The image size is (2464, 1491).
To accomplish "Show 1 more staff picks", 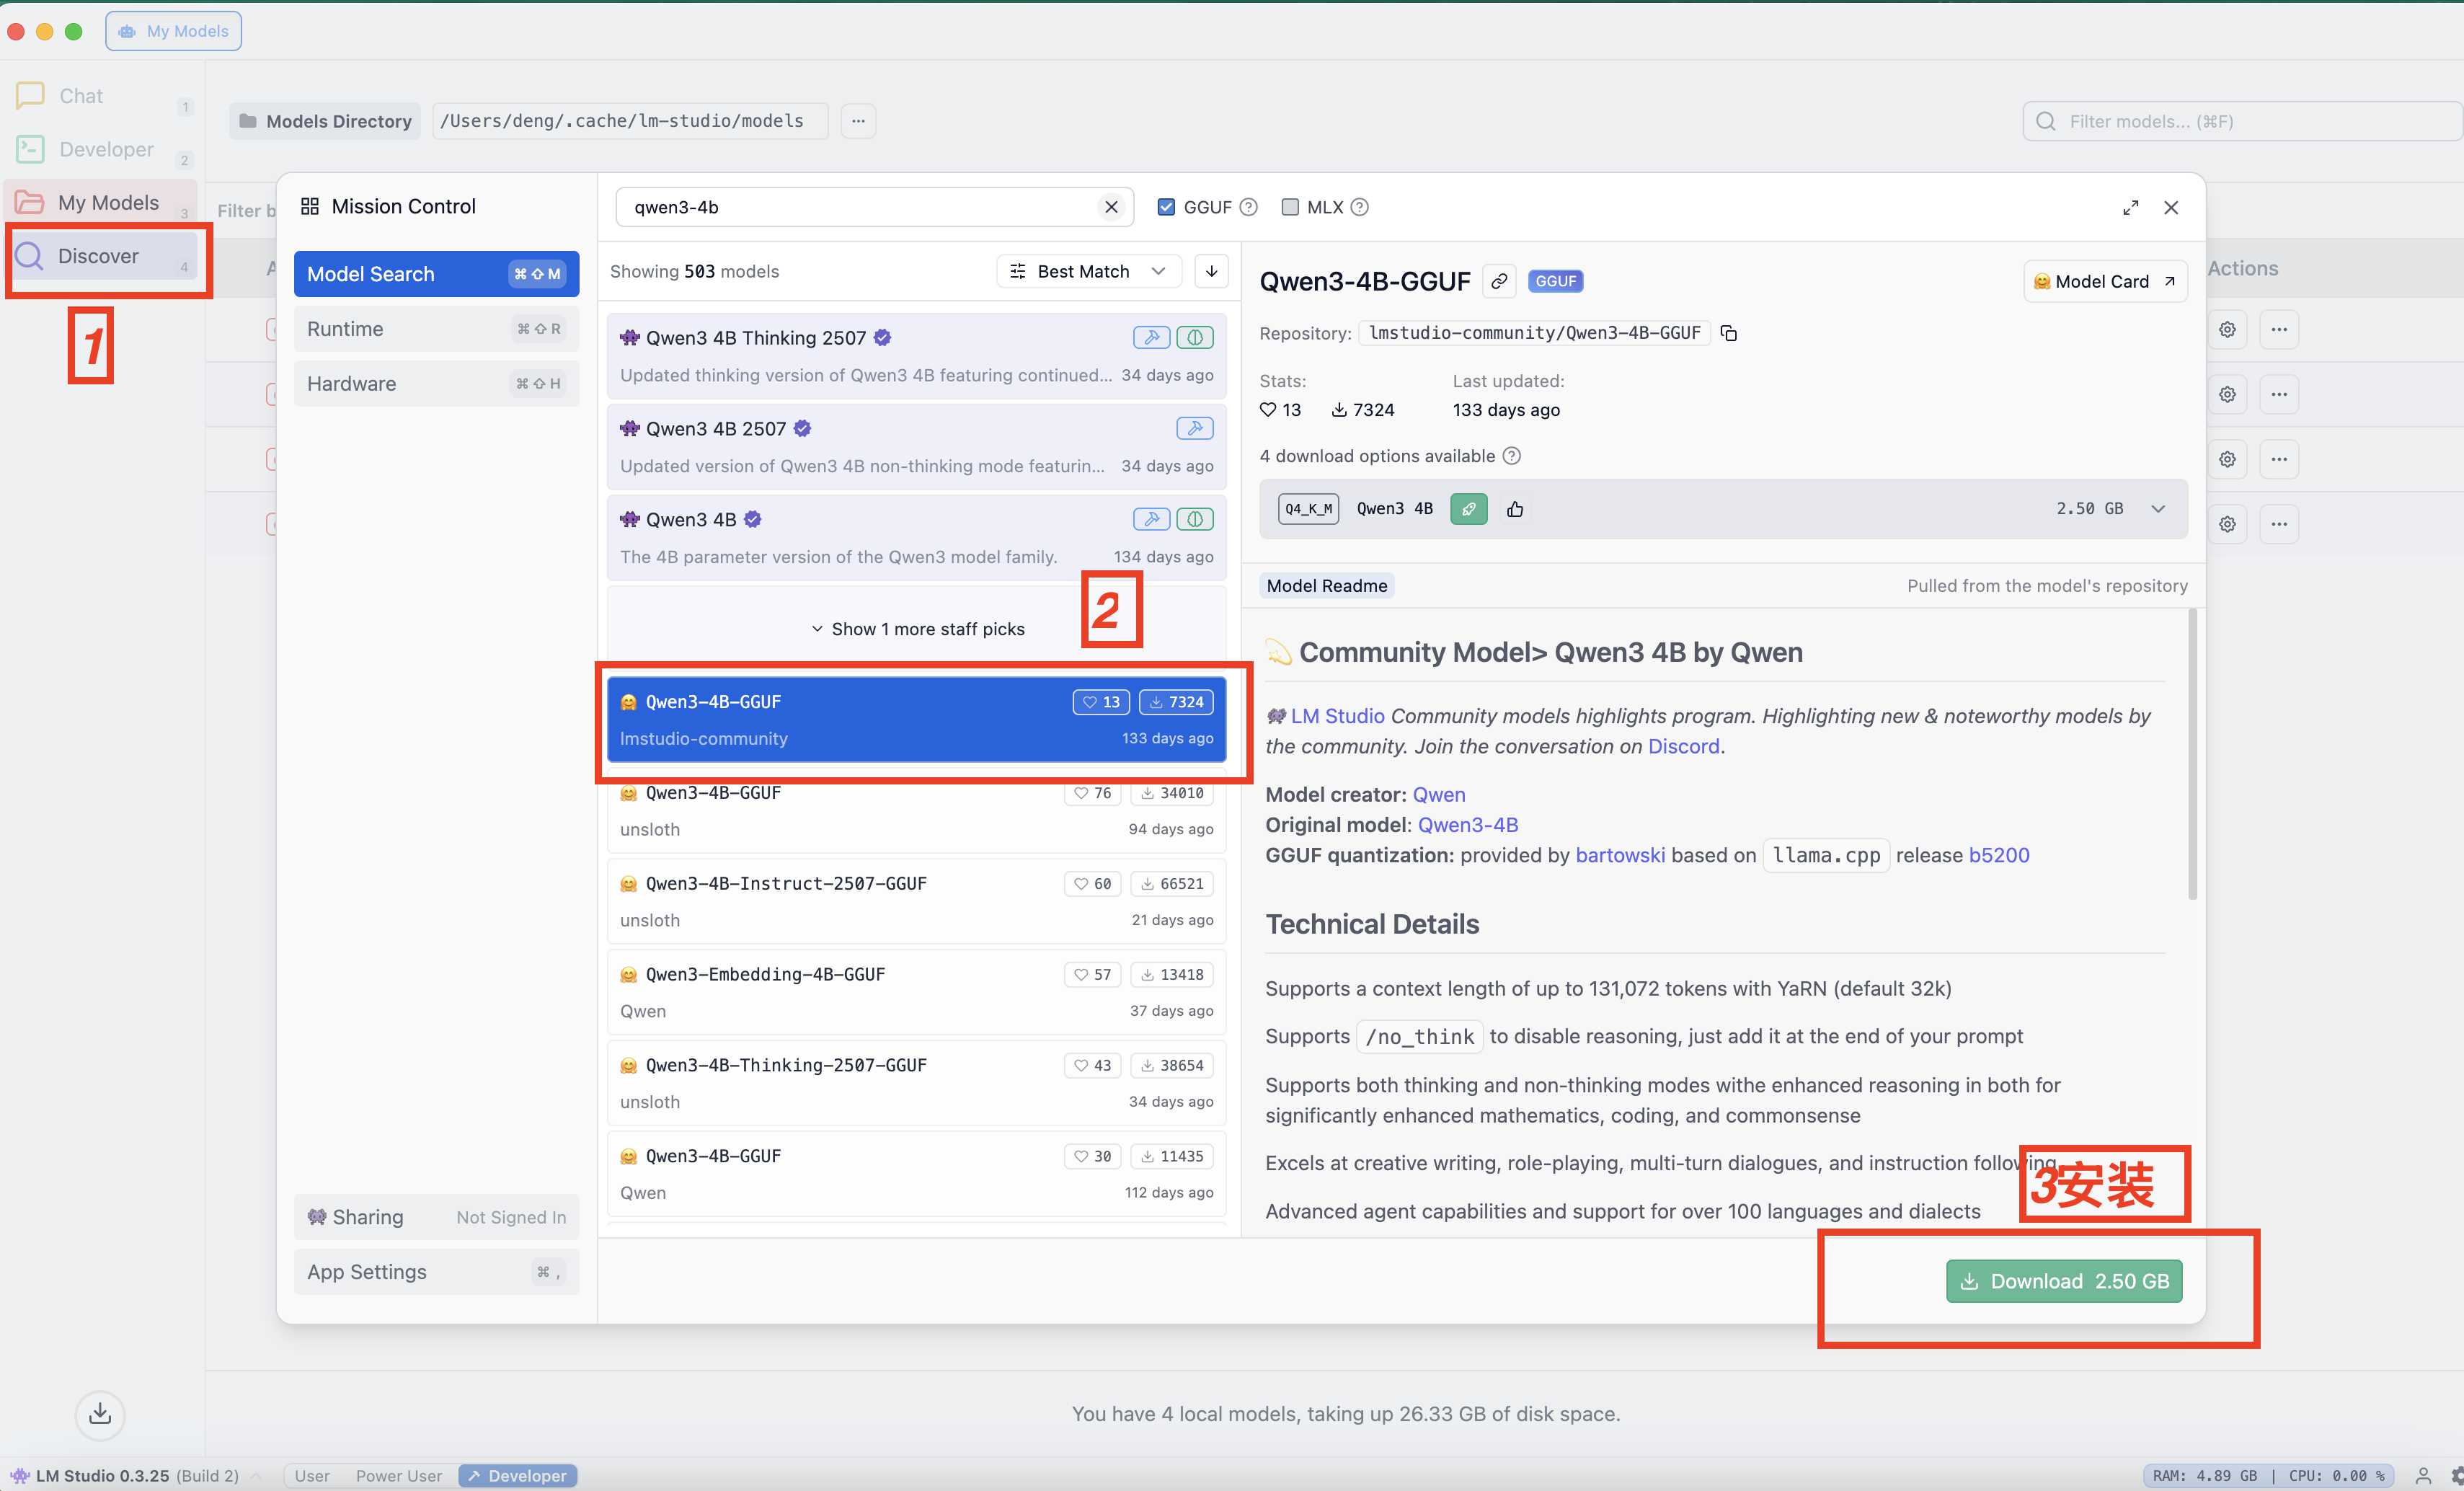I will pos(917,629).
